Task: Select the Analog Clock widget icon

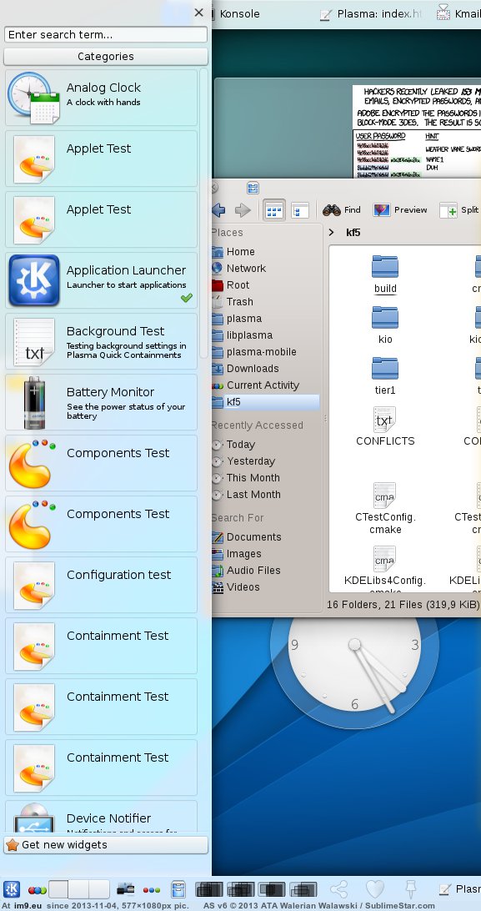Action: point(33,98)
